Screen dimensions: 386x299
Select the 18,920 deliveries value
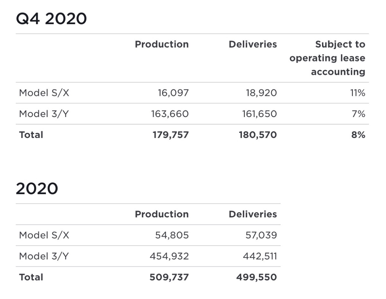[x=261, y=93]
